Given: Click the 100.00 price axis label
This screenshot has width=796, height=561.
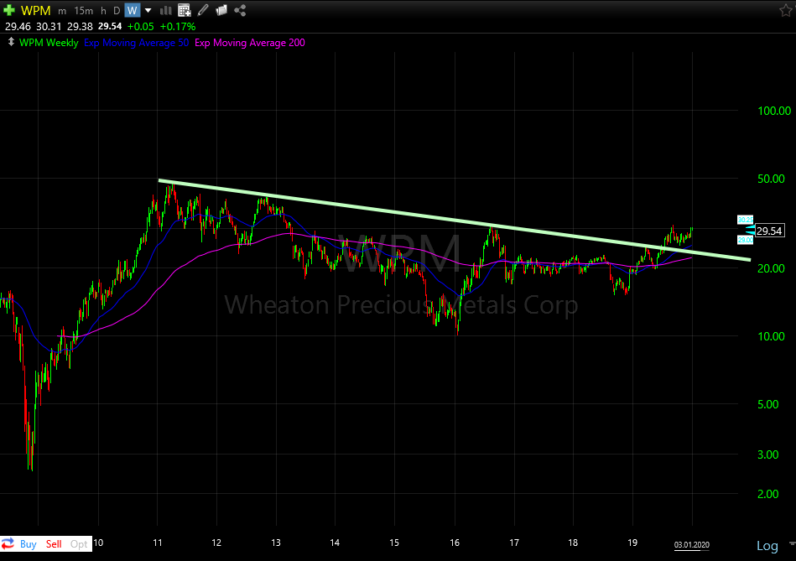Looking at the screenshot, I should pyautogui.click(x=774, y=111).
